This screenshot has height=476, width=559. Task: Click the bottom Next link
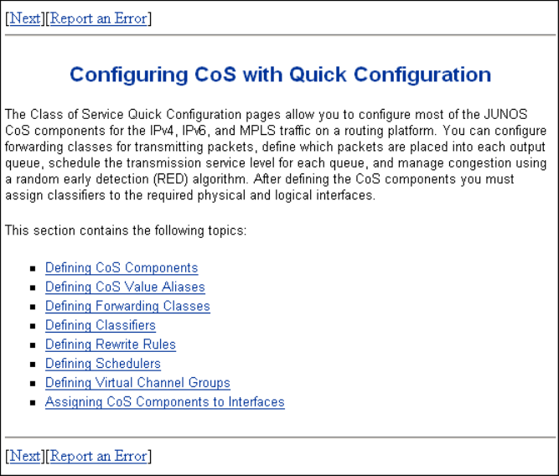tap(24, 456)
